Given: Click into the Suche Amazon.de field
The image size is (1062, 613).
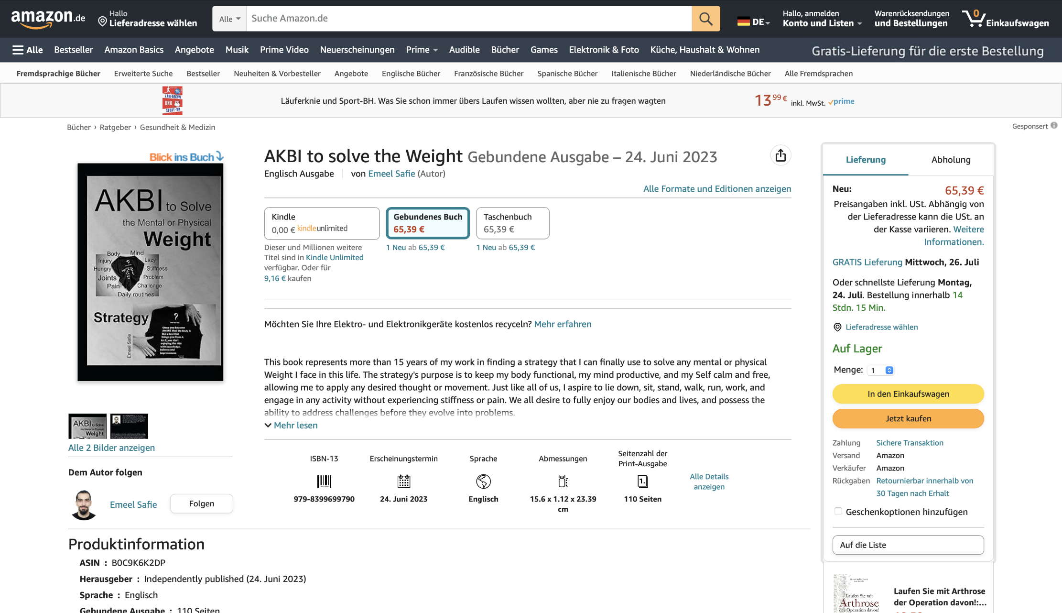Looking at the screenshot, I should [x=469, y=19].
